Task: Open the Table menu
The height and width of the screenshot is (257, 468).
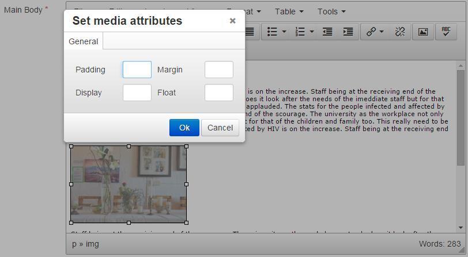Action: (x=289, y=11)
